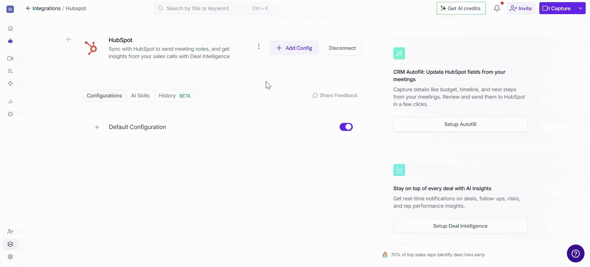Click the Setup Autofill button
This screenshot has width=590, height=267.
(460, 124)
